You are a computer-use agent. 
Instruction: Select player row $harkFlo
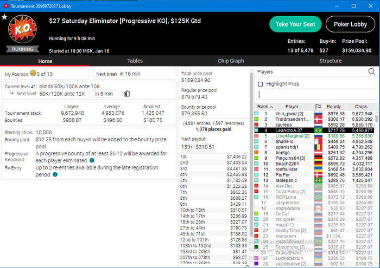314,141
